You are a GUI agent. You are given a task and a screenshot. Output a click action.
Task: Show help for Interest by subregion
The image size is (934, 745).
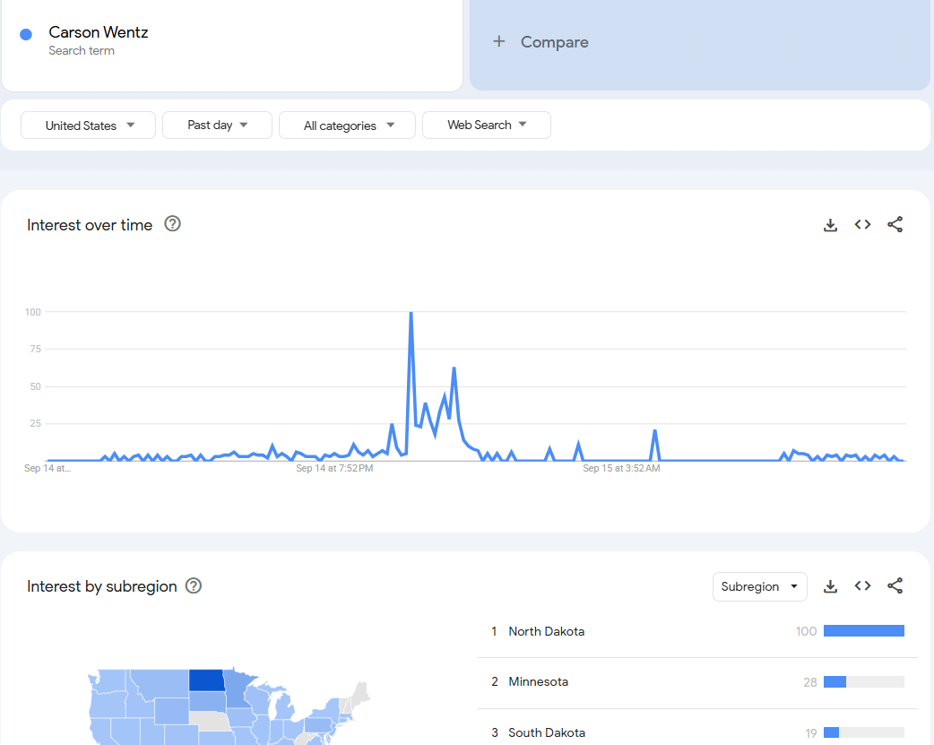coord(194,585)
